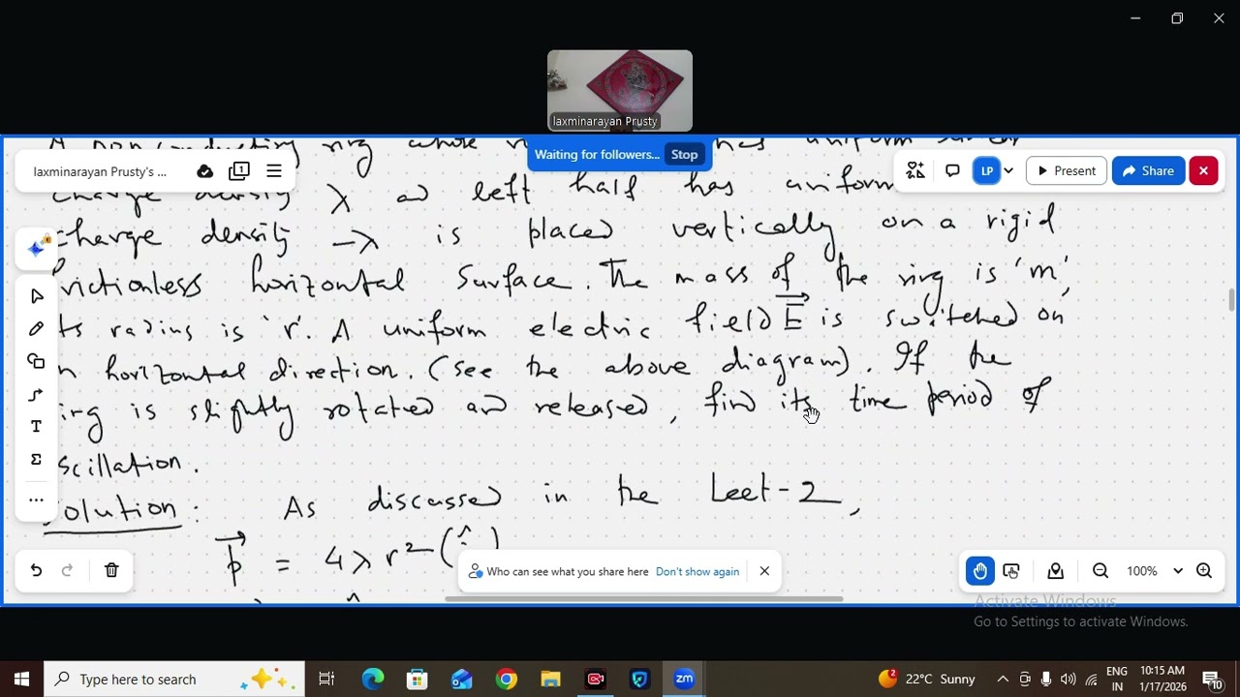The width and height of the screenshot is (1240, 697).
Task: Expand the LP avatar dropdown arrow
Action: pos(1008,171)
